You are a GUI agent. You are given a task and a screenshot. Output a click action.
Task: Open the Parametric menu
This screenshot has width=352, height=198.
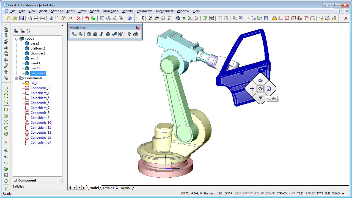tap(144, 11)
